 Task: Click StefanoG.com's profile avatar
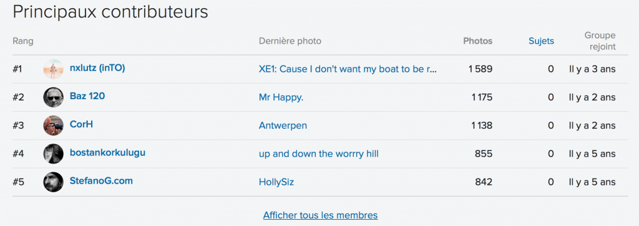(54, 182)
